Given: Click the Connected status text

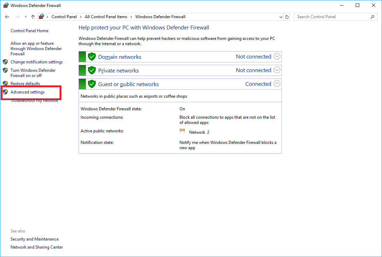Looking at the screenshot, I should click(258, 84).
